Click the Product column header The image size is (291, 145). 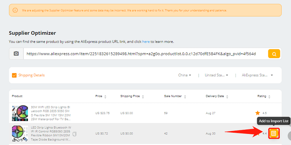tap(17, 96)
